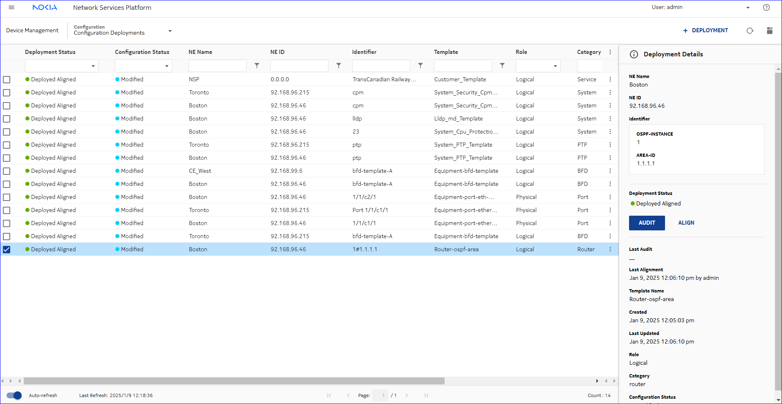Image resolution: width=782 pixels, height=404 pixels.
Task: Open the table column options kebab menu
Action: [x=610, y=52]
